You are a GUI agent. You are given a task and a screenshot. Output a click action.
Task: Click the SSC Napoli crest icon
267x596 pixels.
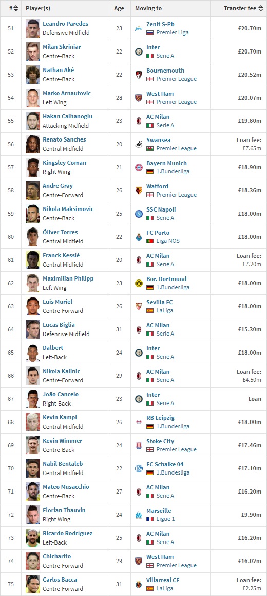coord(139,214)
